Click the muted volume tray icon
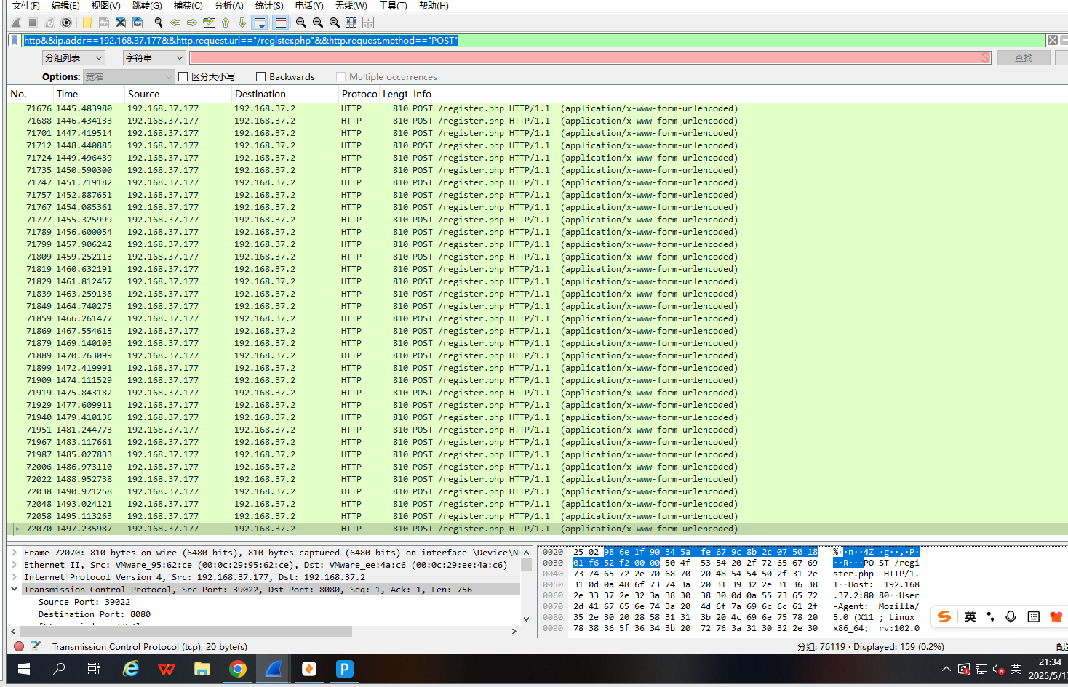 click(x=998, y=669)
